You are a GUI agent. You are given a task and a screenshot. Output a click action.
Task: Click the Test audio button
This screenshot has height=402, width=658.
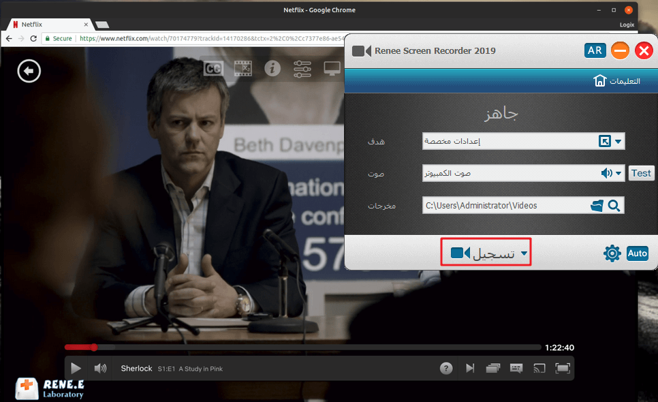[641, 173]
